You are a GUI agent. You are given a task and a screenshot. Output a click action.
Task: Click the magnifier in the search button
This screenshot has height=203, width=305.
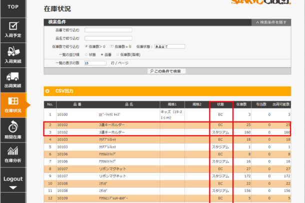click(x=150, y=71)
